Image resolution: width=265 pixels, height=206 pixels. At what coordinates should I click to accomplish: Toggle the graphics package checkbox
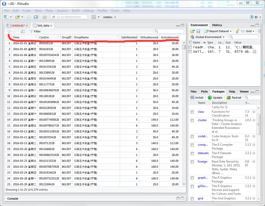192,178
